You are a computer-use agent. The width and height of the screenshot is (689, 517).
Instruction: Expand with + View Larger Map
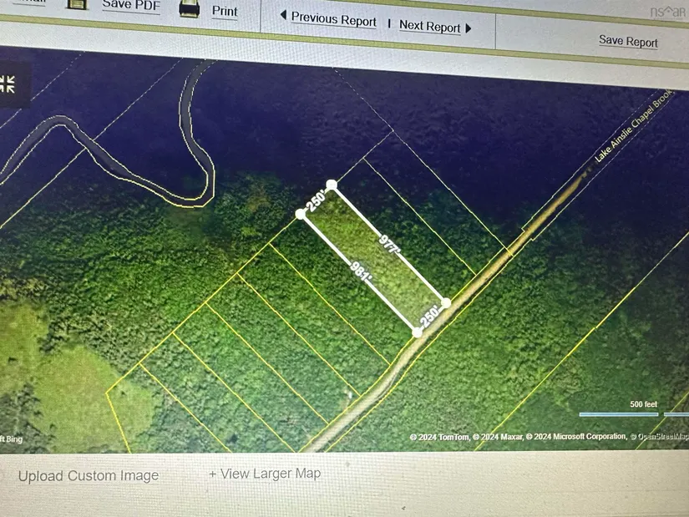pos(265,474)
